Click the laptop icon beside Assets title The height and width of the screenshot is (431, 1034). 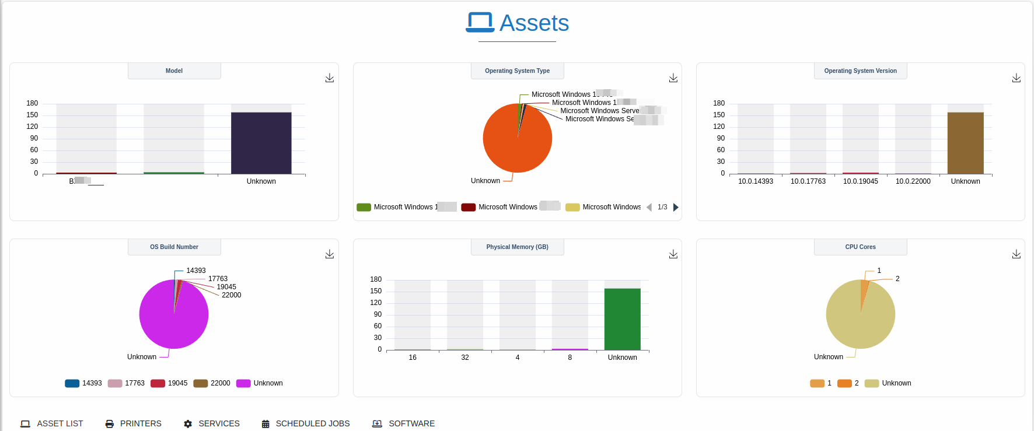point(480,23)
